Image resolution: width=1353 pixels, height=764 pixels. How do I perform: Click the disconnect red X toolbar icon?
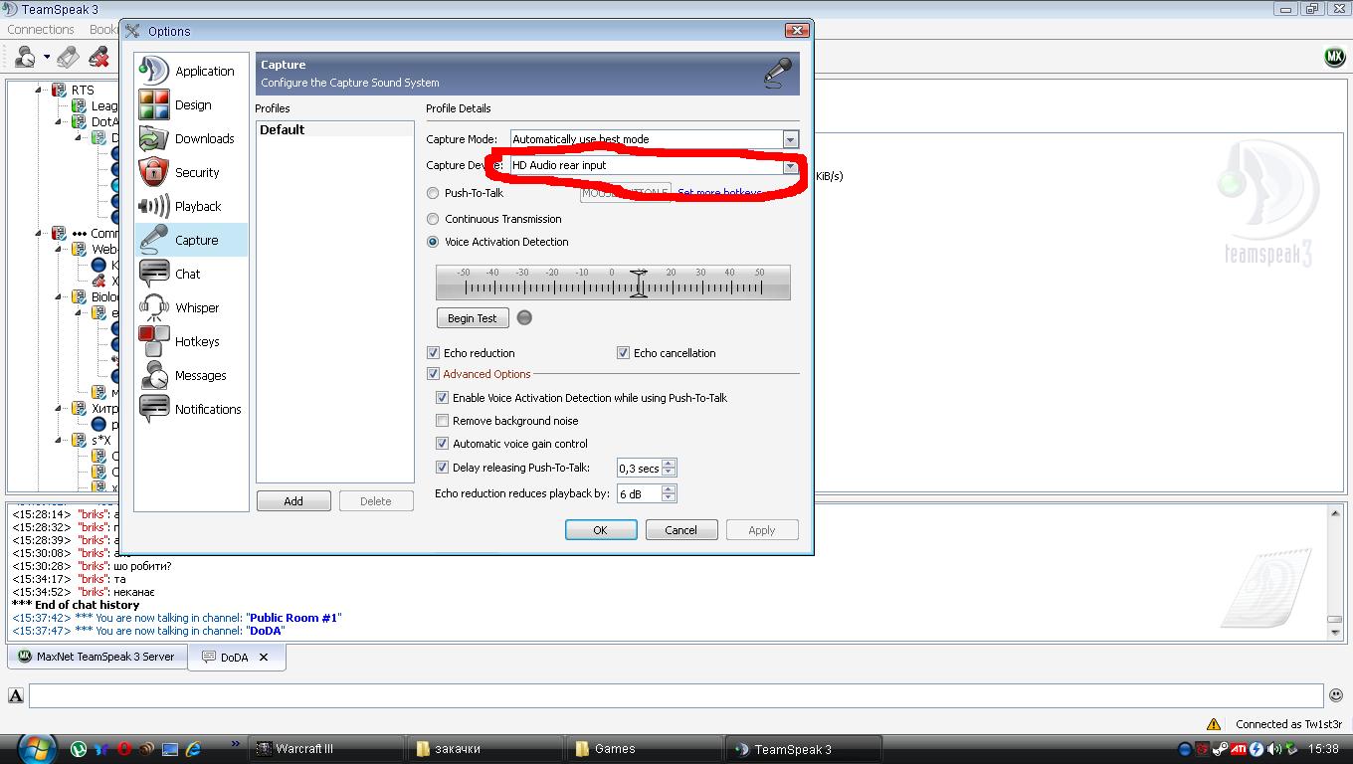tap(98, 57)
